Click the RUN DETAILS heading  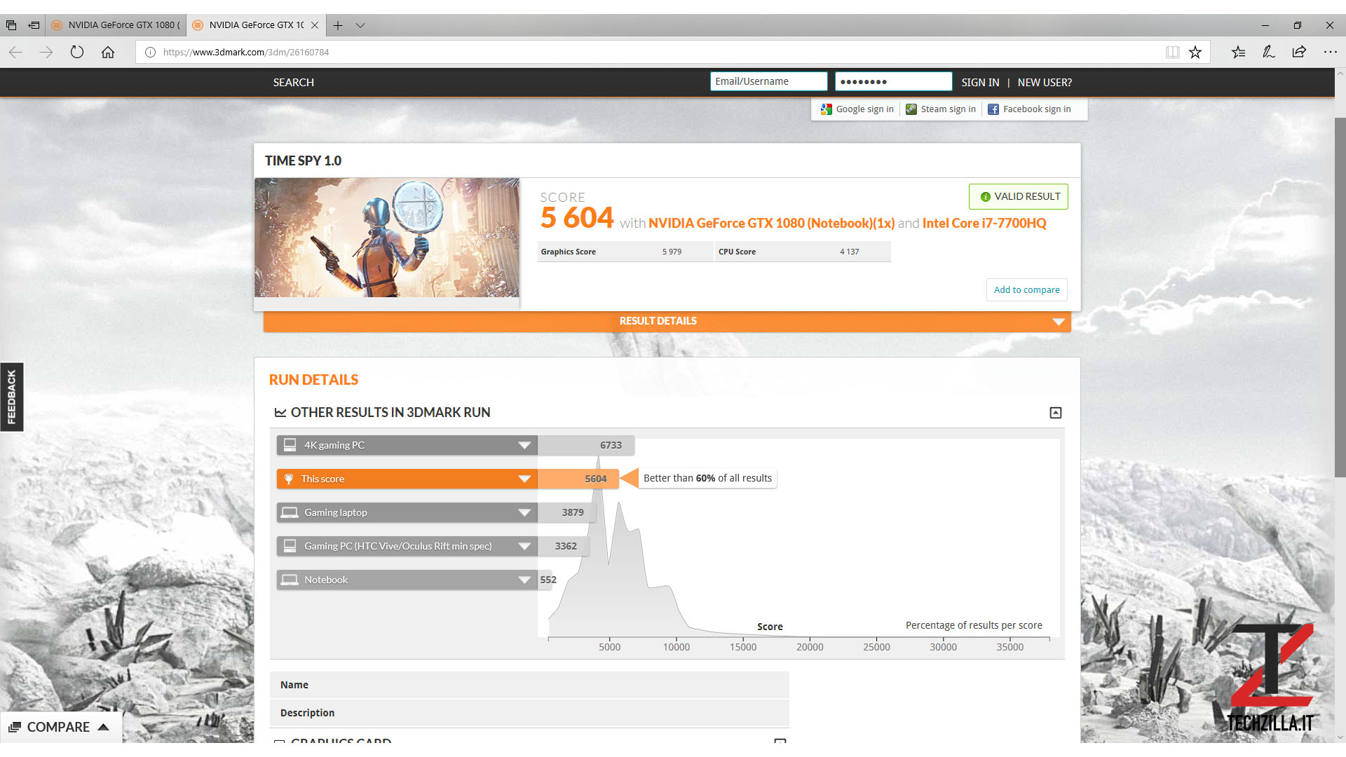pos(313,380)
